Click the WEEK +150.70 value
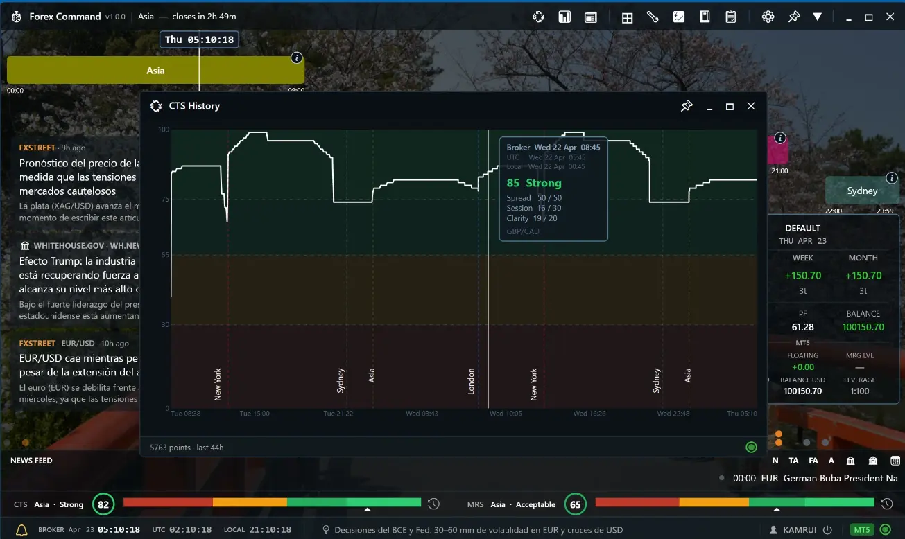Viewport: 905px width, 539px height. pyautogui.click(x=802, y=275)
